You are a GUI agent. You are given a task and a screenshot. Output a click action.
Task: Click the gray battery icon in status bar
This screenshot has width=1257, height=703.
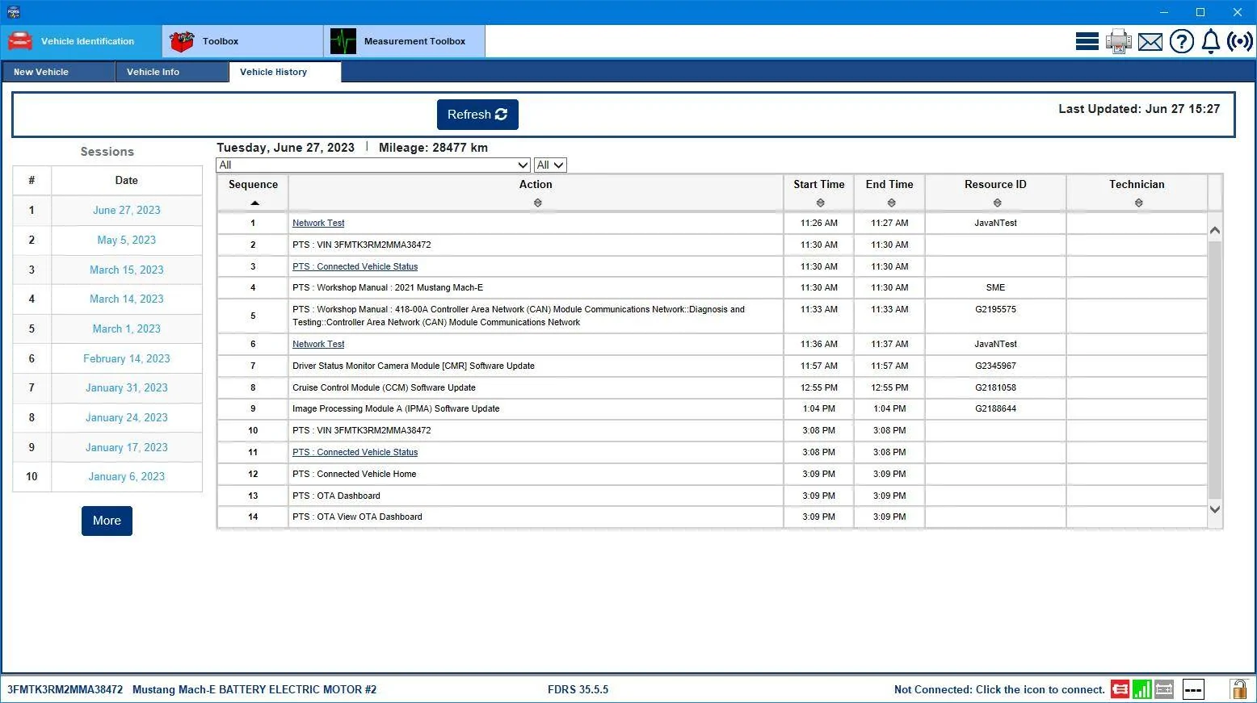[1164, 689]
